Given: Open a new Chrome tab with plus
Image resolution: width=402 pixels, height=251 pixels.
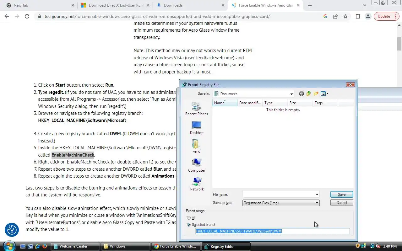Looking at the screenshot, I should pos(310,5).
